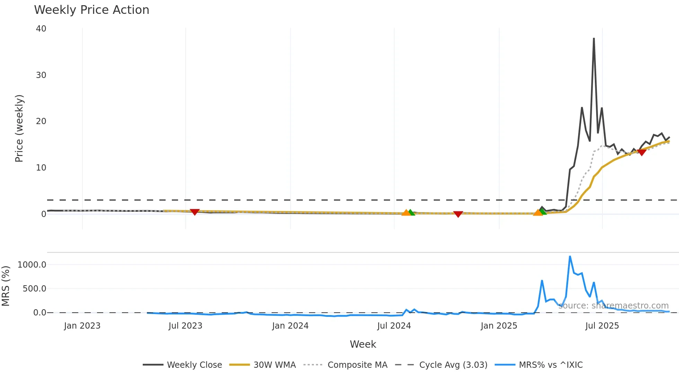Click the Jul 2024 x-axis label
This screenshot has height=382, width=679.
click(x=394, y=326)
